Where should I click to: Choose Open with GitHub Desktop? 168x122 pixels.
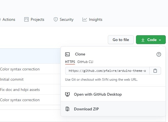click(113, 94)
